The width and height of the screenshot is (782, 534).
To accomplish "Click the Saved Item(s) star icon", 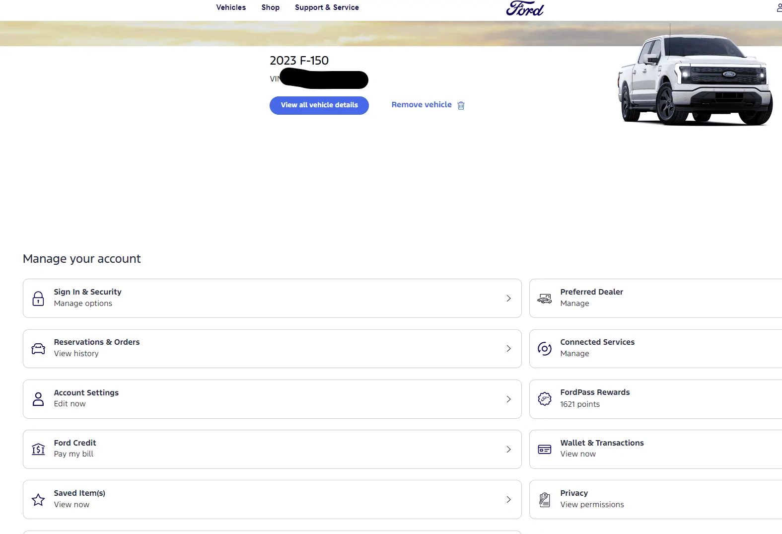I will 38,499.
